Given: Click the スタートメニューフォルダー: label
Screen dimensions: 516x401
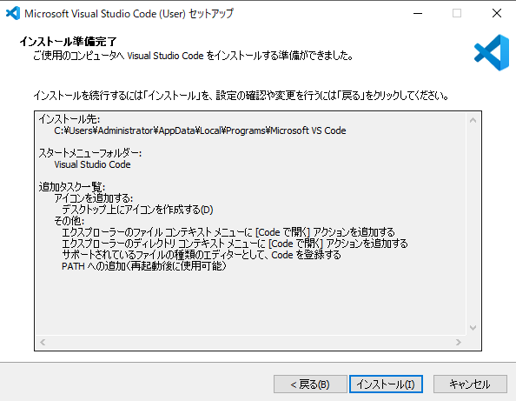Looking at the screenshot, I should (90, 153).
